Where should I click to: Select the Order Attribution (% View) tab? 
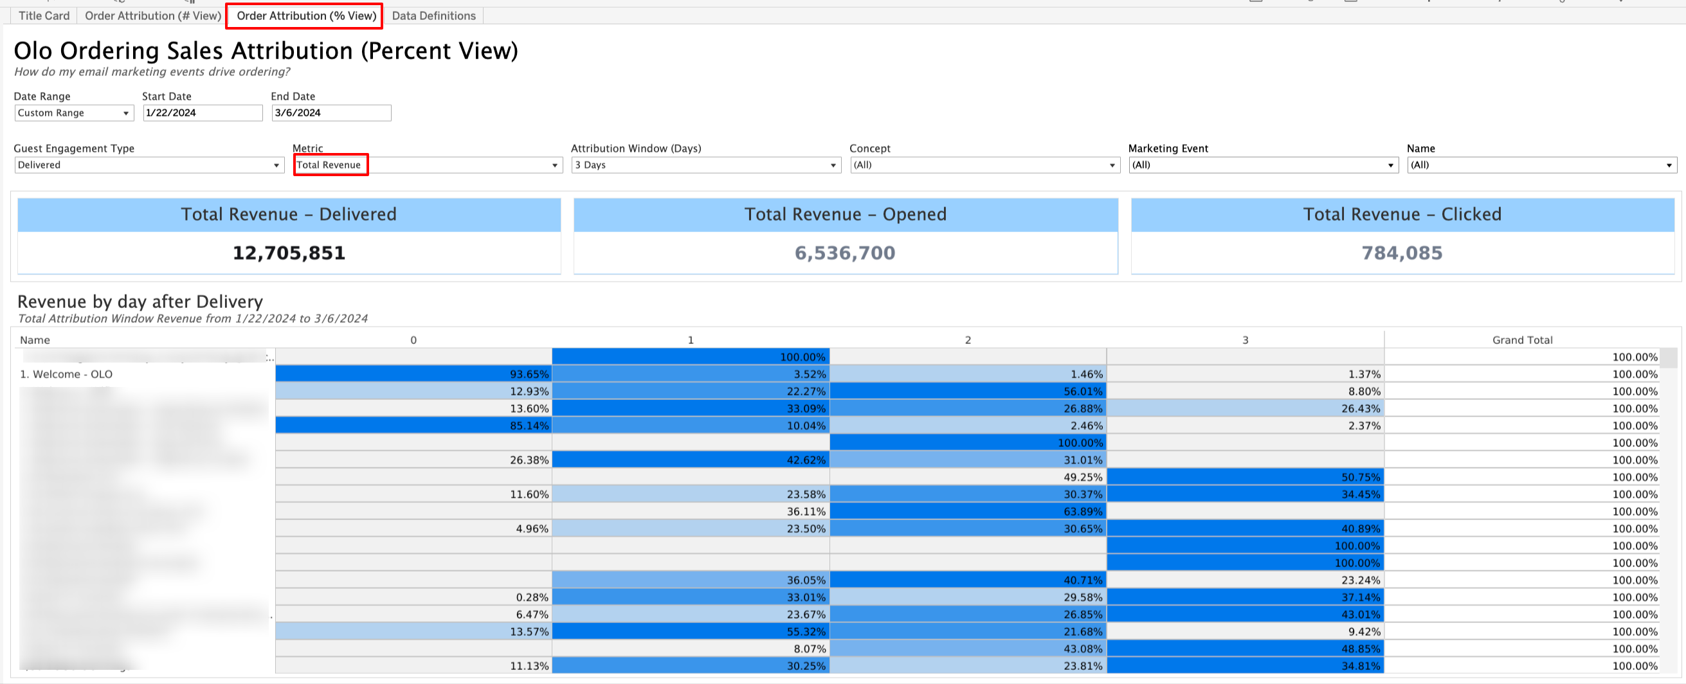306,15
